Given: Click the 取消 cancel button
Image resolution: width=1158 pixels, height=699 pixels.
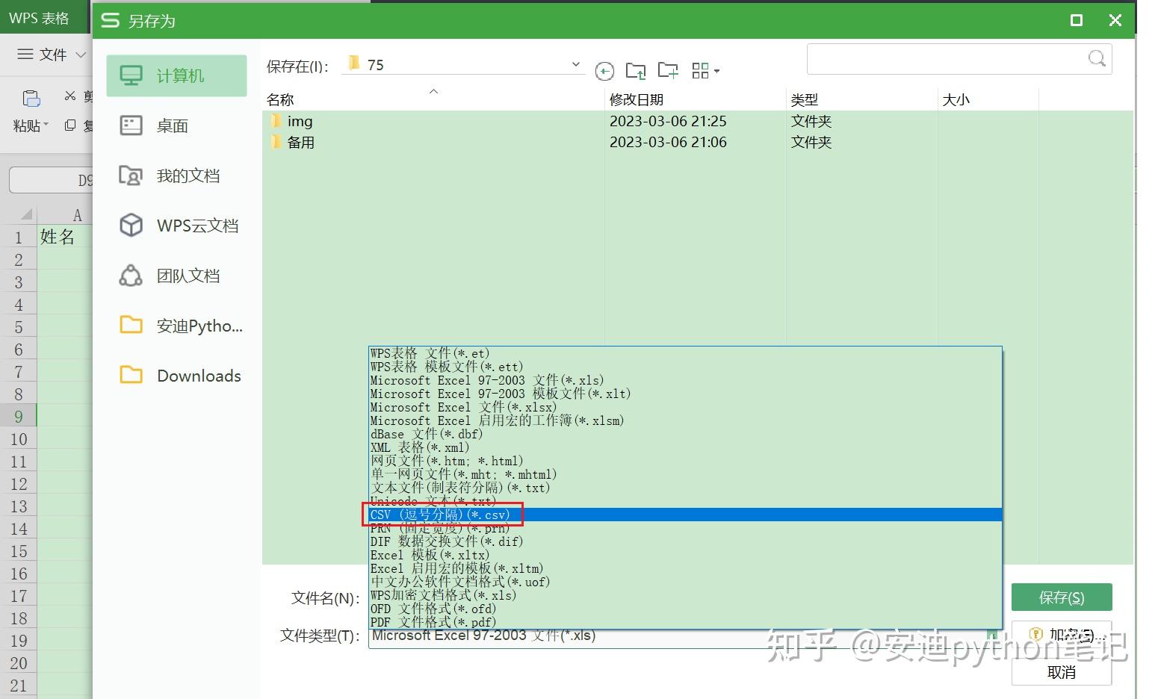Looking at the screenshot, I should [1061, 672].
